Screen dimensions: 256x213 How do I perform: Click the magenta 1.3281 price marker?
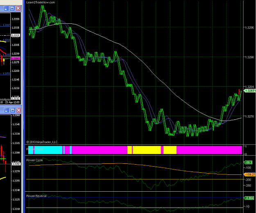16,58
